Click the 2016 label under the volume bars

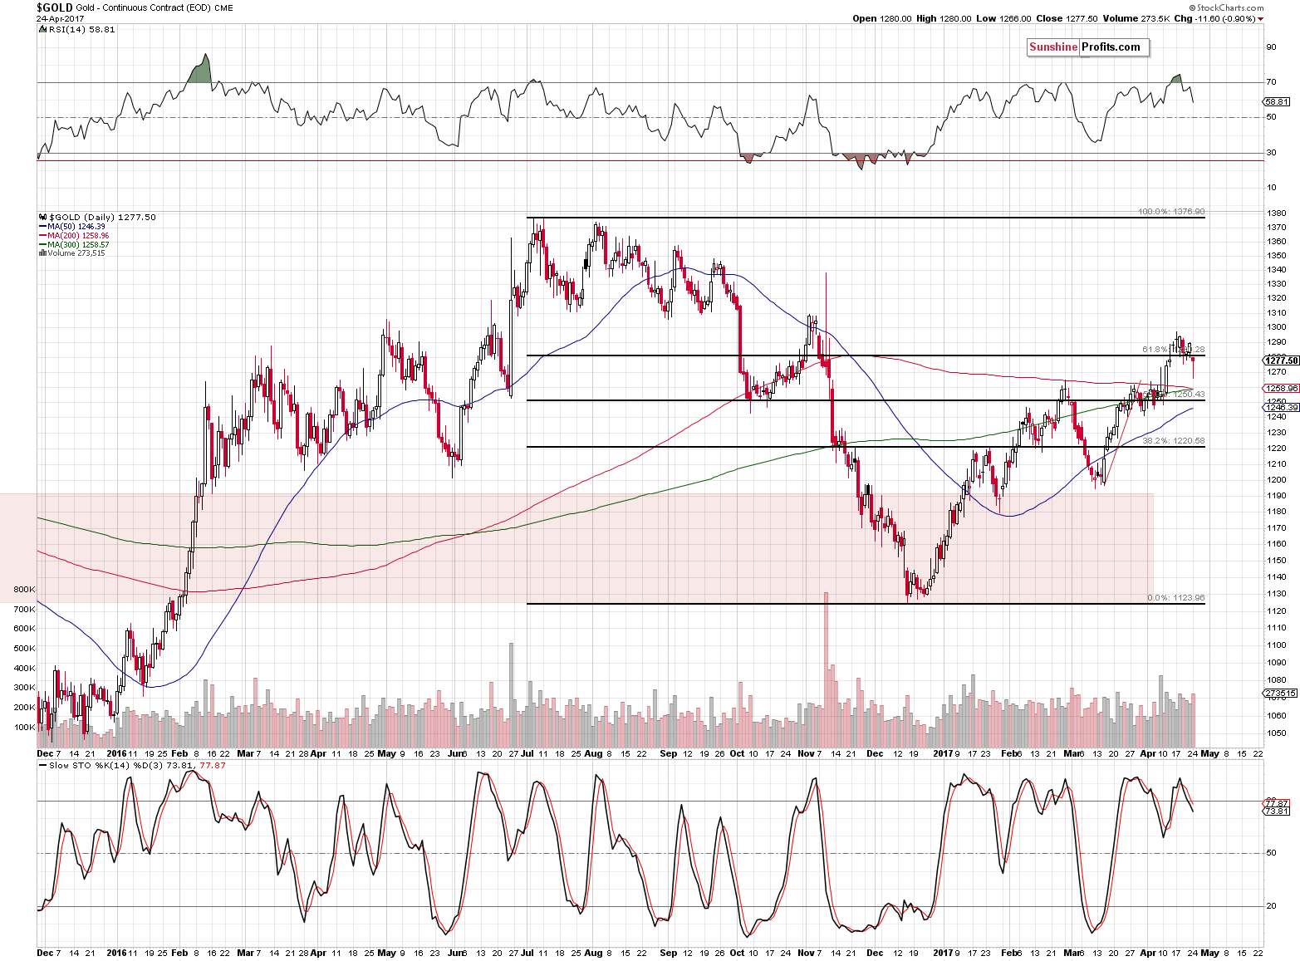click(x=116, y=754)
